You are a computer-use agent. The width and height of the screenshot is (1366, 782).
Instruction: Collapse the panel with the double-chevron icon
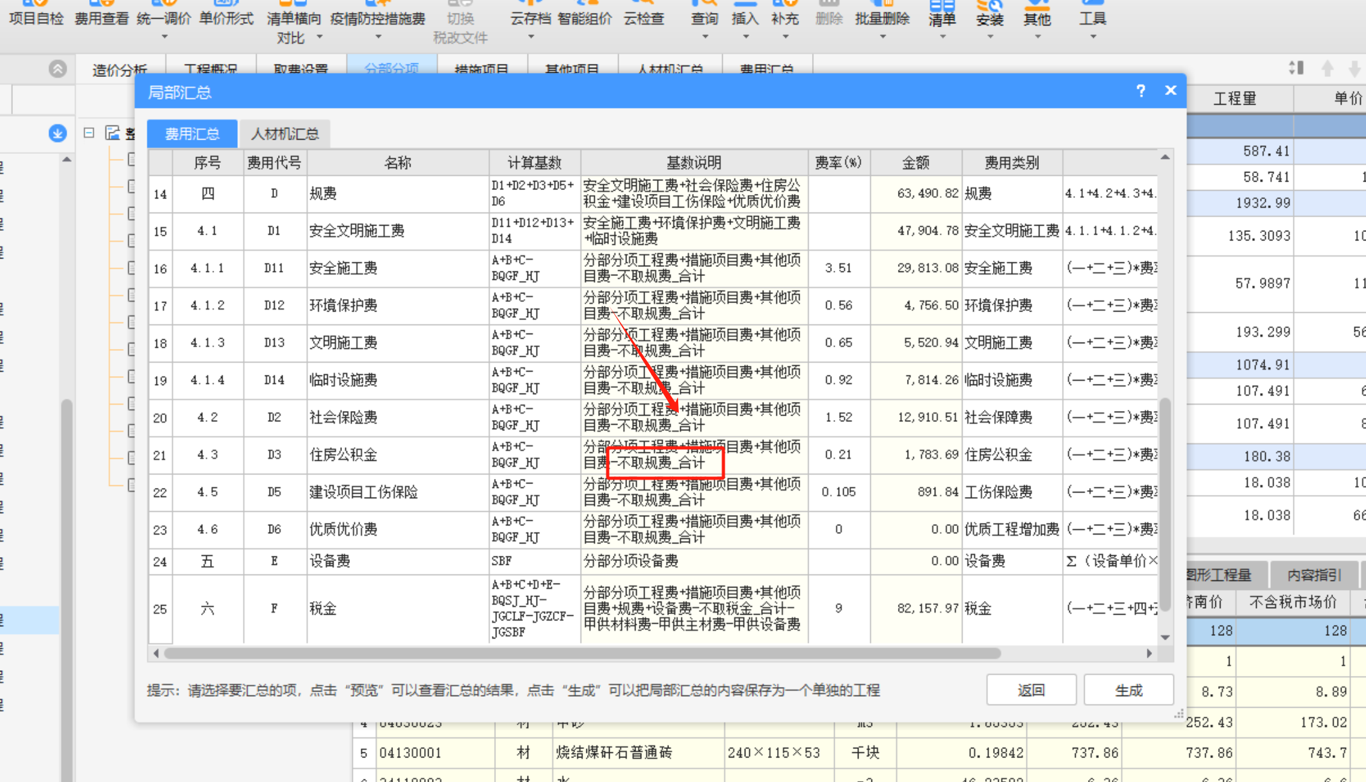click(58, 69)
